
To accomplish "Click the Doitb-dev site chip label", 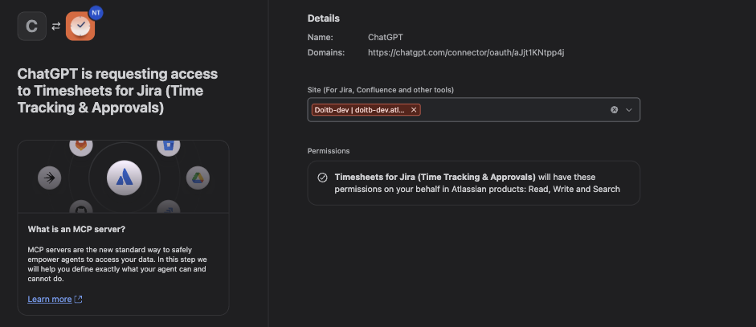I will pyautogui.click(x=360, y=110).
